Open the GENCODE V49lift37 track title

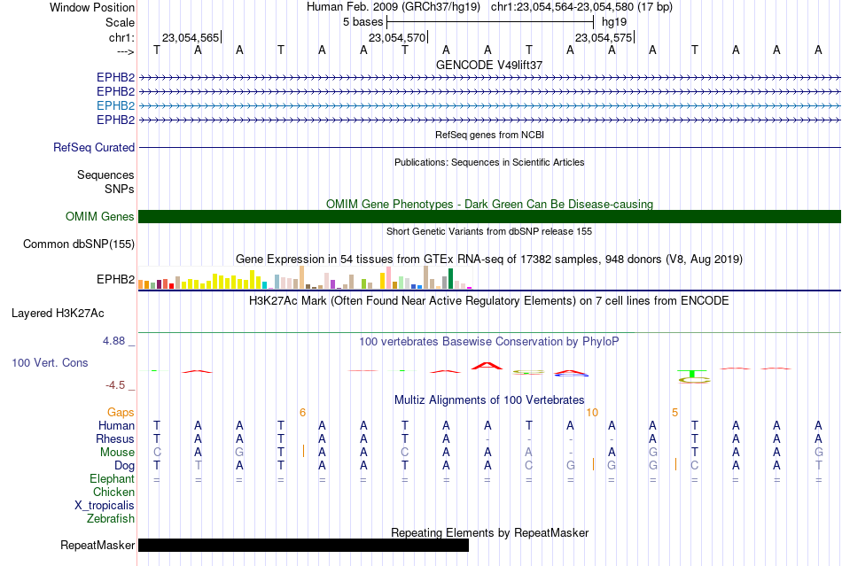pyautogui.click(x=489, y=65)
